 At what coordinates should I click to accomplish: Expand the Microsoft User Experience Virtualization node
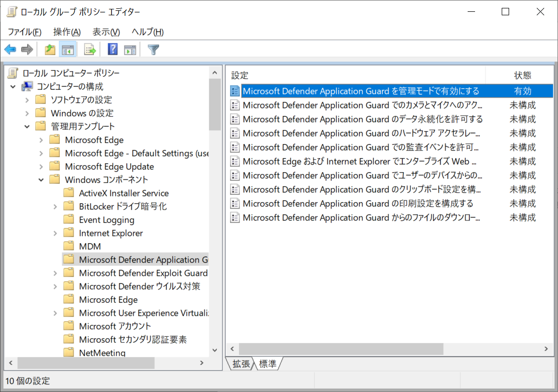tap(55, 313)
